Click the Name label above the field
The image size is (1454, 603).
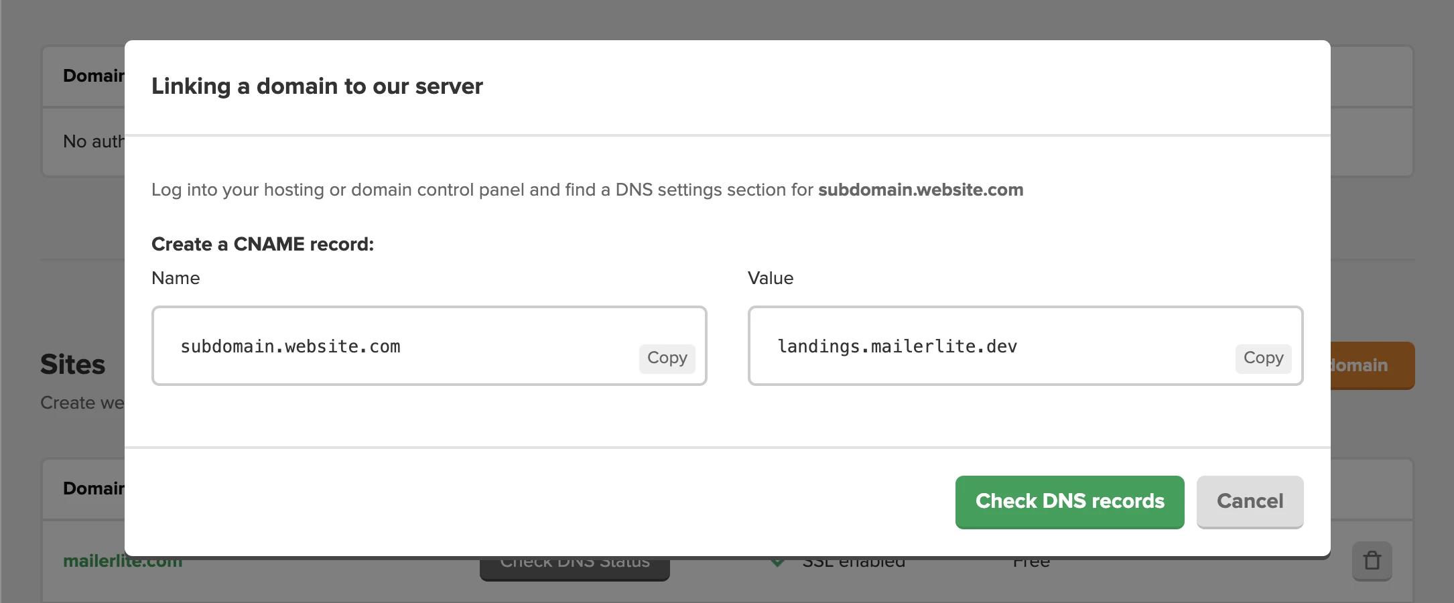point(176,279)
